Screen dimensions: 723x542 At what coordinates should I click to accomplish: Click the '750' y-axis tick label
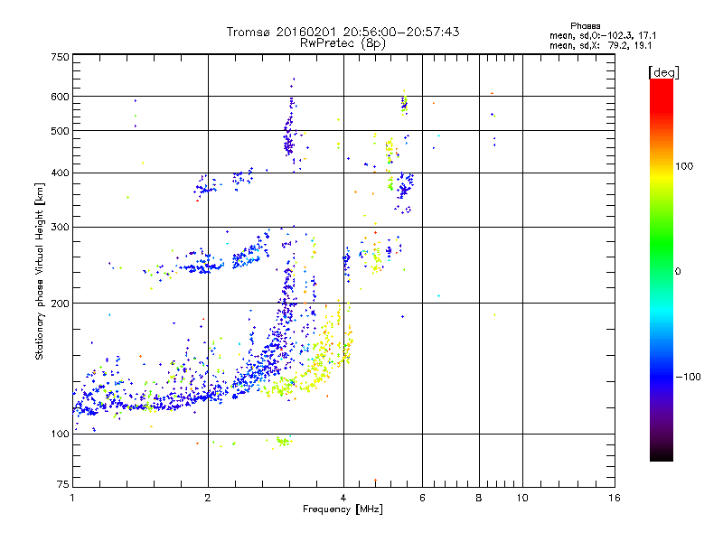tap(61, 57)
